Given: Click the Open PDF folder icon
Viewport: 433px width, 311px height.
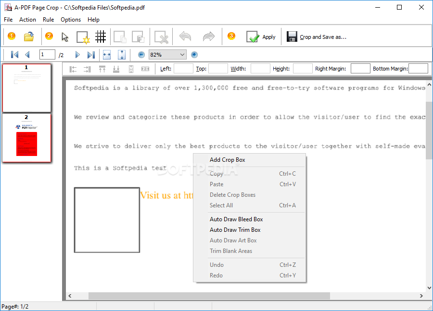Looking at the screenshot, I should [x=29, y=36].
